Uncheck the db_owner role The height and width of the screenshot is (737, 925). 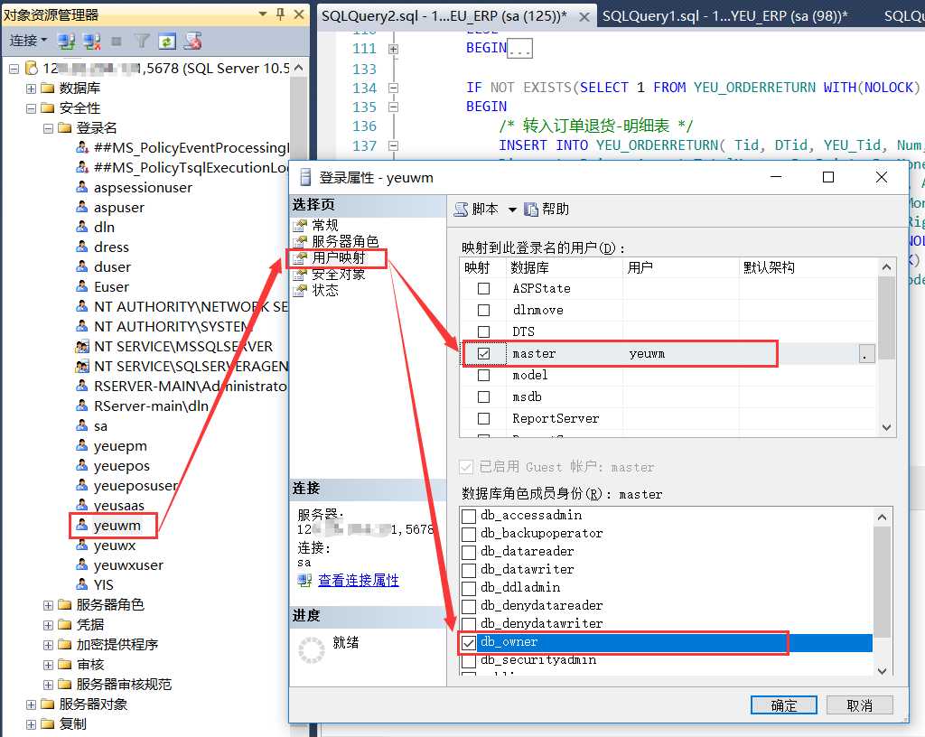(x=469, y=643)
